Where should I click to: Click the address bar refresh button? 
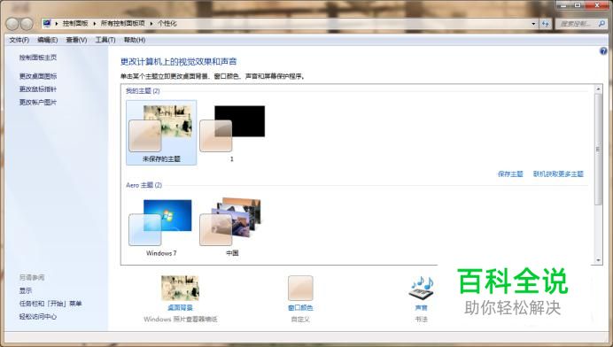[546, 24]
